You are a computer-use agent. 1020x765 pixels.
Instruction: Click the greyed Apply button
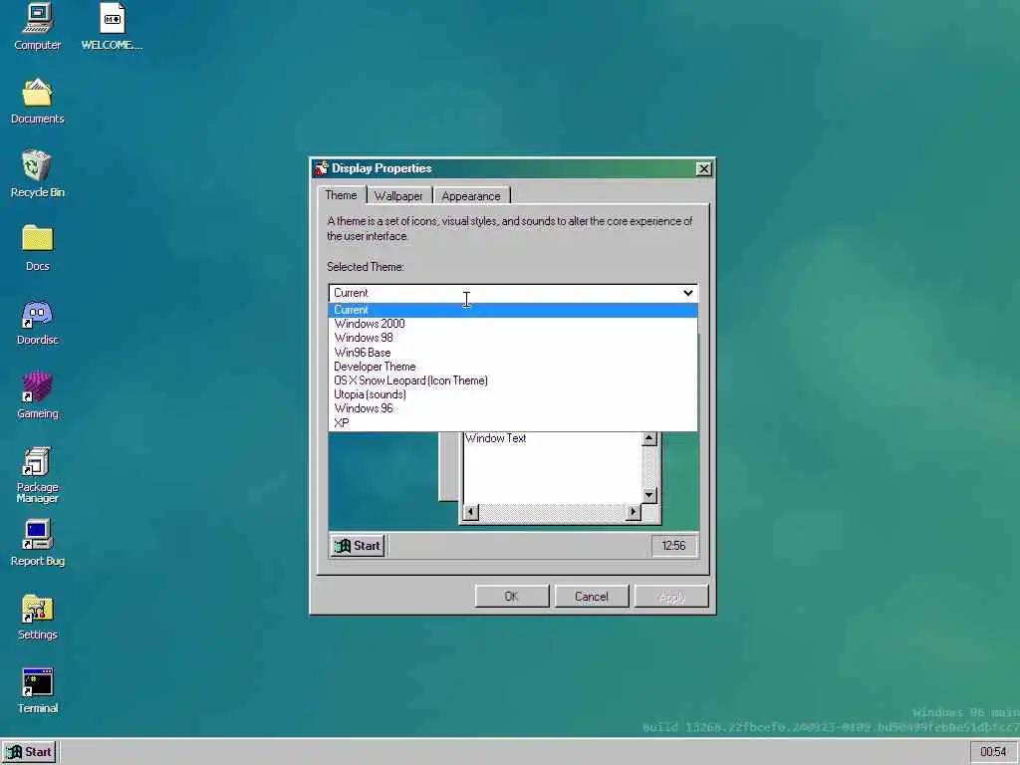[671, 597]
